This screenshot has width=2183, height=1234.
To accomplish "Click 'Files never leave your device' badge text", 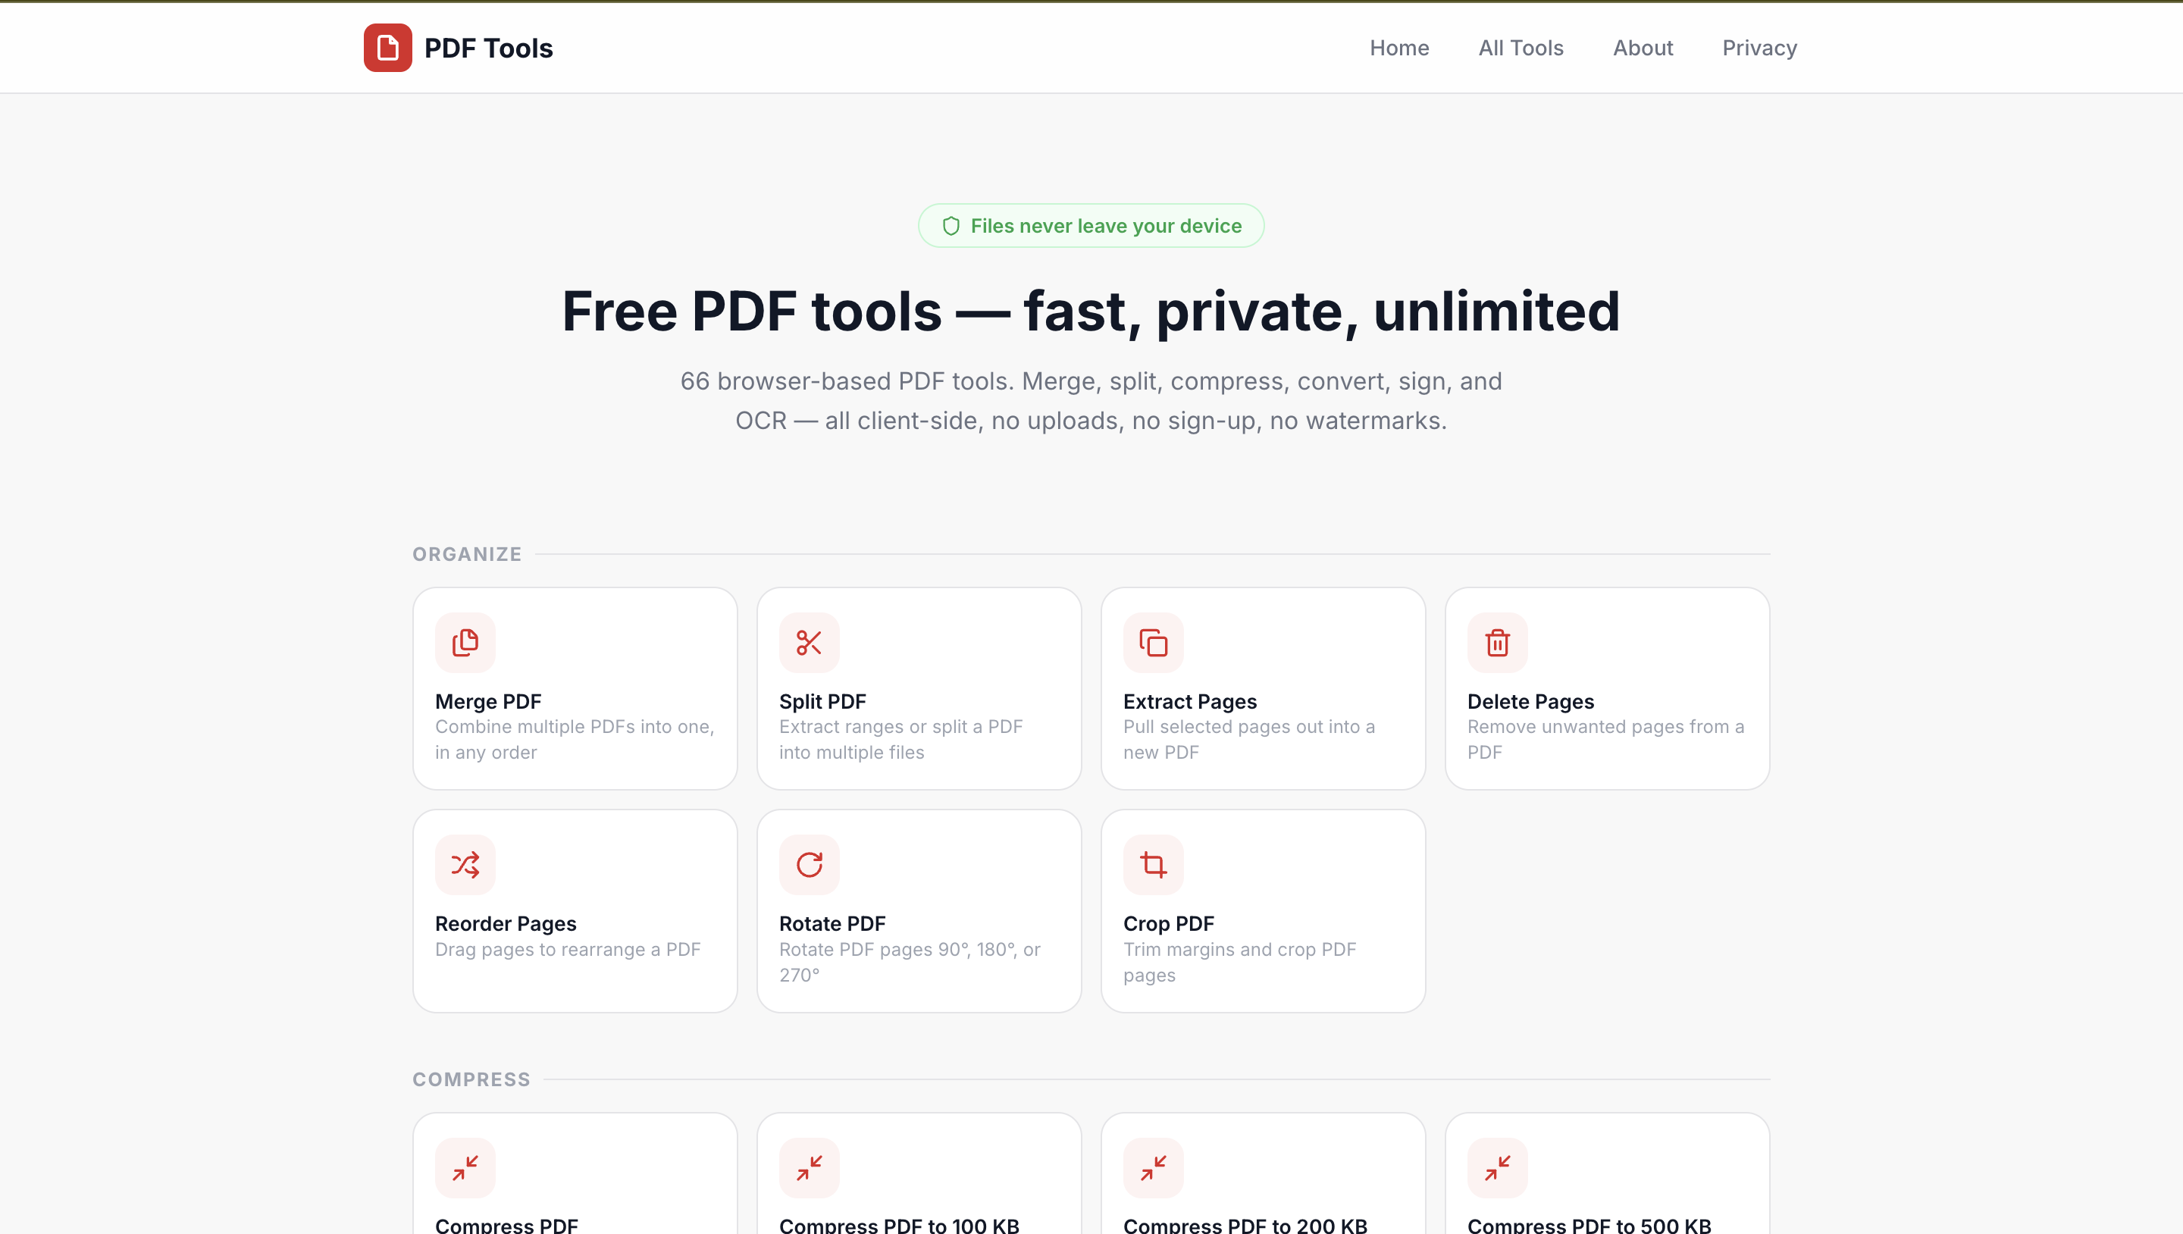I will pyautogui.click(x=1106, y=227).
